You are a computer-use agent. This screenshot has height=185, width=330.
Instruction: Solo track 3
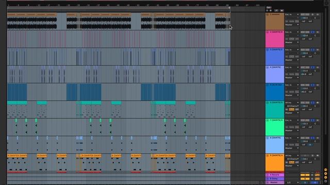point(313,50)
